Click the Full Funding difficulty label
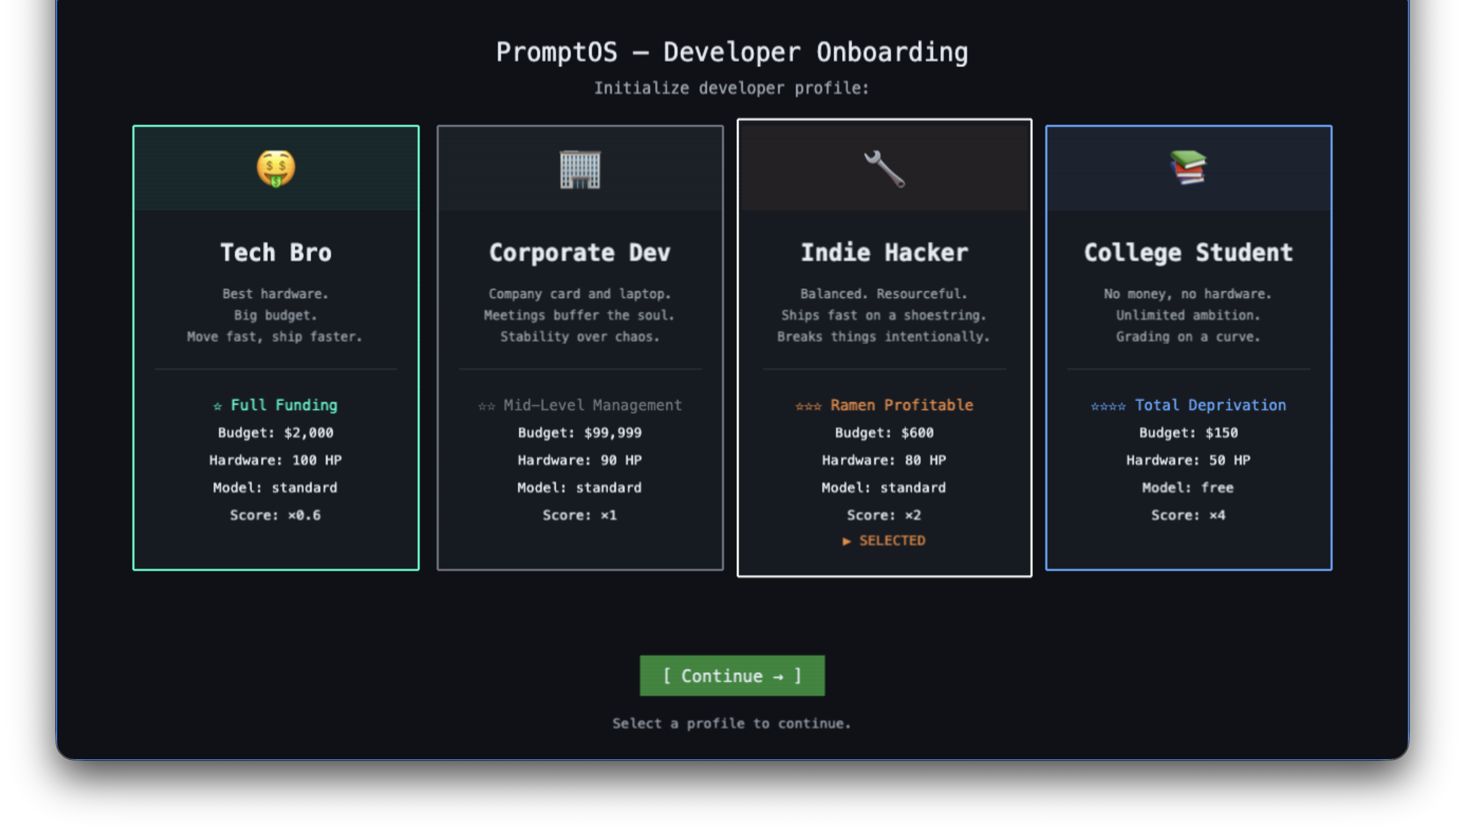This screenshot has width=1465, height=834. click(x=284, y=405)
